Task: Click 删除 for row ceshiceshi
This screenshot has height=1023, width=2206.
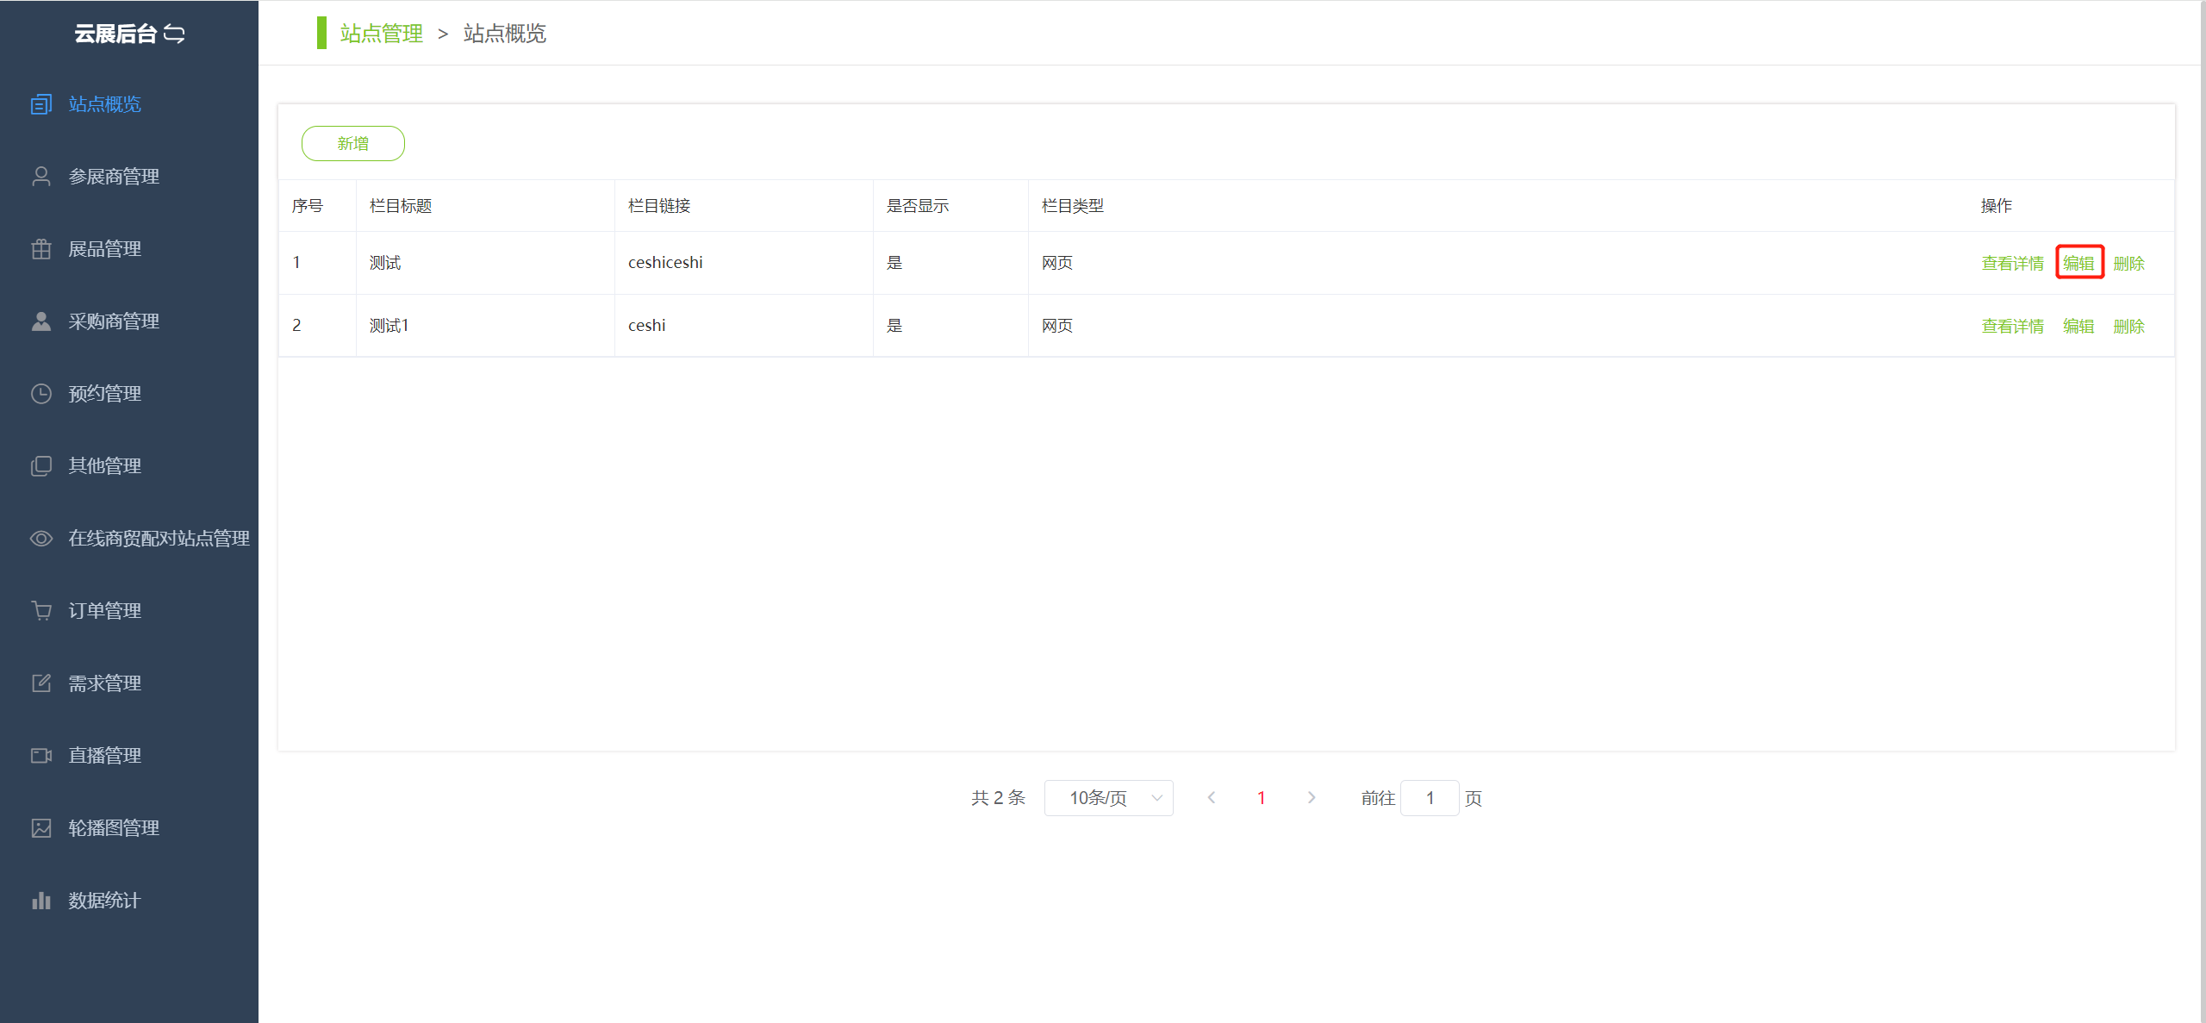Action: (x=2128, y=263)
